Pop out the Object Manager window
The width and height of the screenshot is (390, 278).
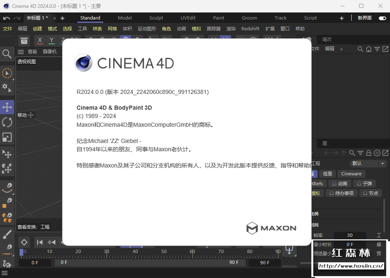pos(385,49)
